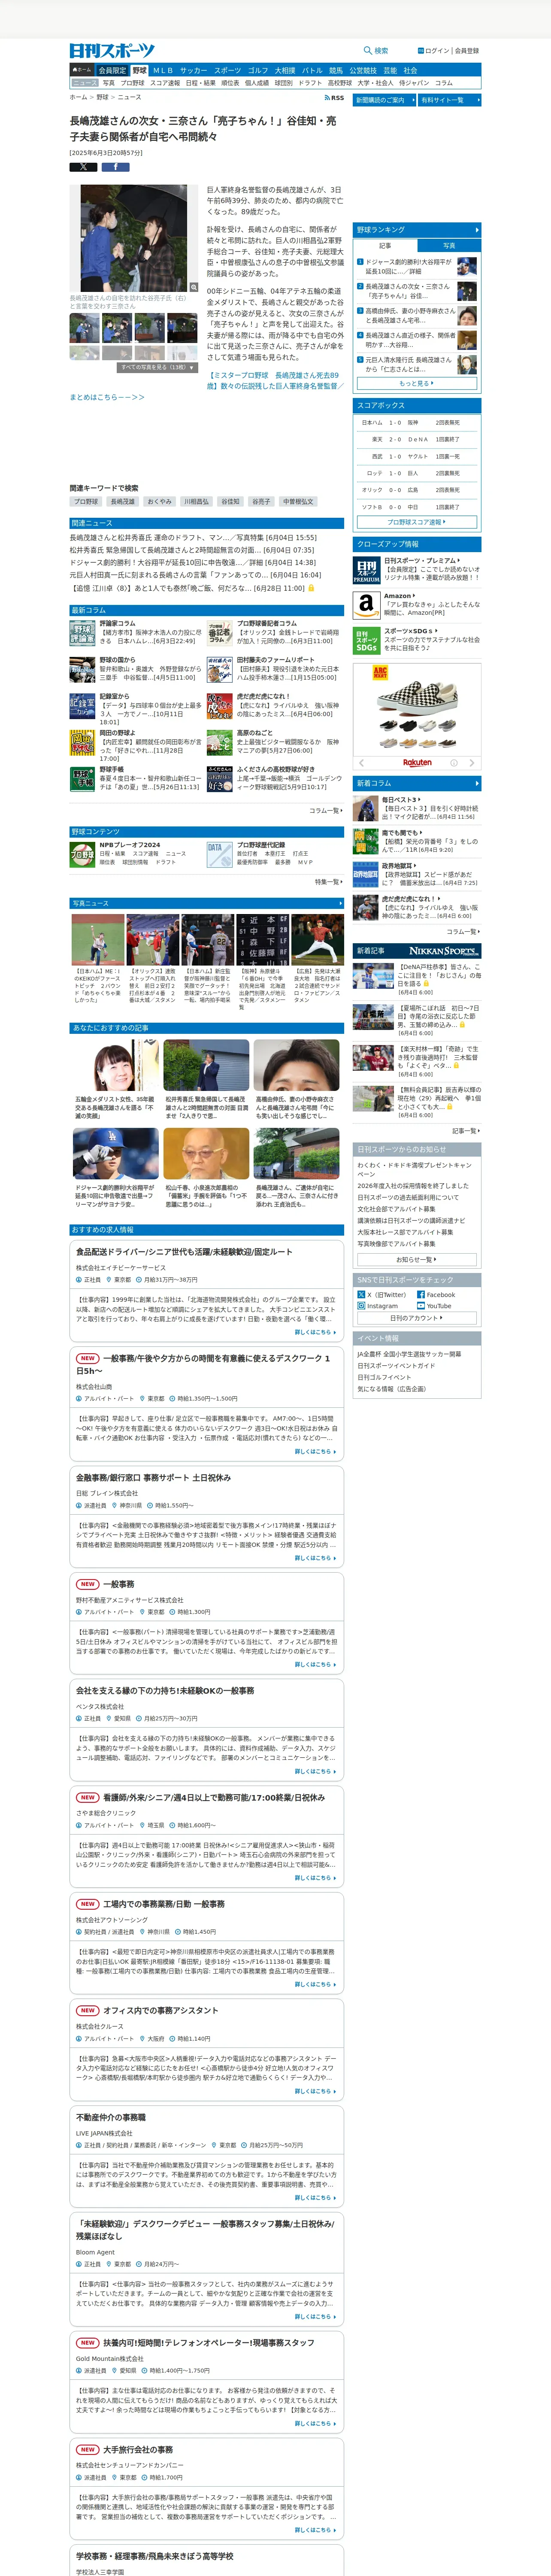Open the 岡田の野球よ column icon
The width and height of the screenshot is (551, 2576).
[x=82, y=743]
